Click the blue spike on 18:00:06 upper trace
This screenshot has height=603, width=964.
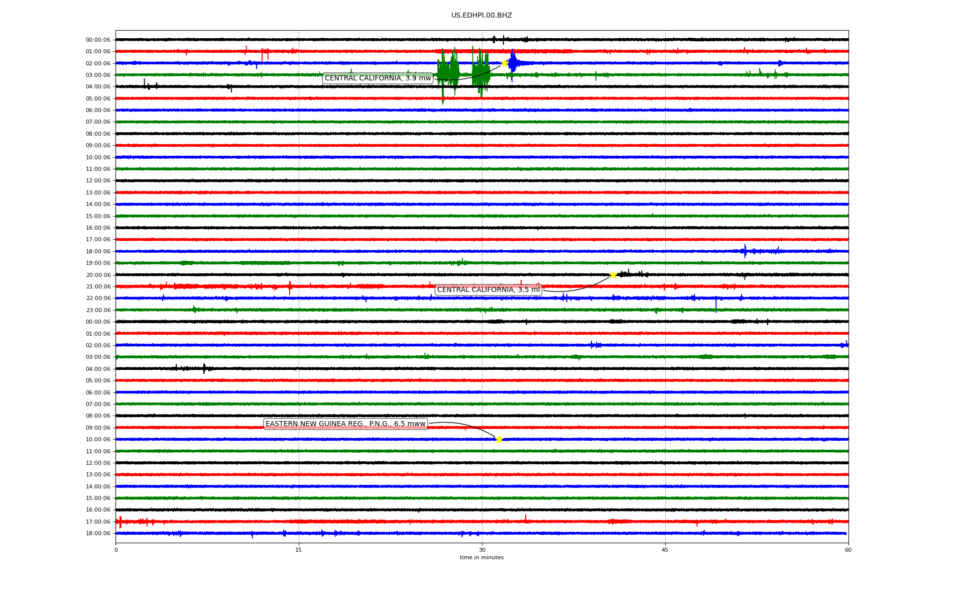745,251
